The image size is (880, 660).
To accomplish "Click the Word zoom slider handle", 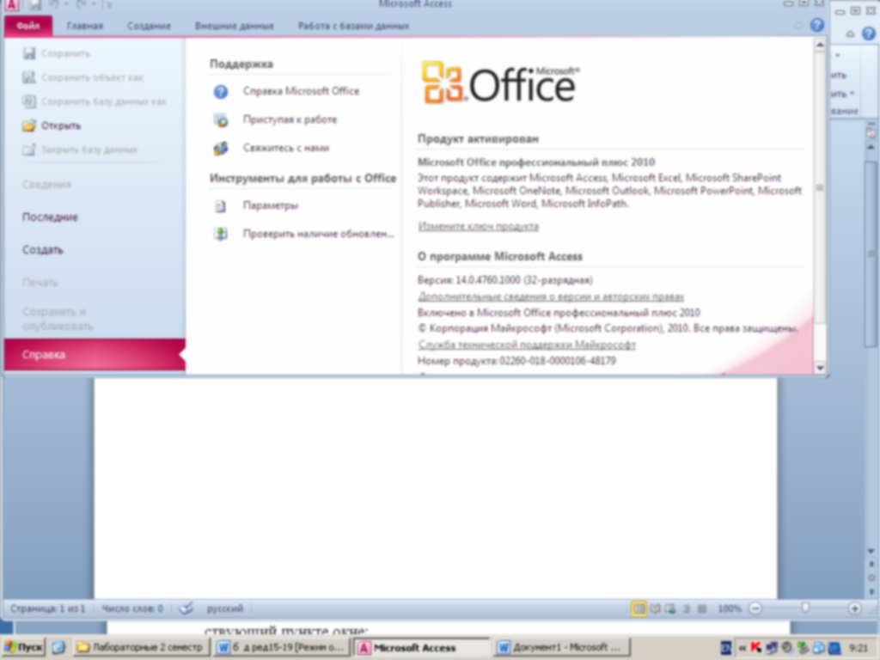I will pos(805,608).
